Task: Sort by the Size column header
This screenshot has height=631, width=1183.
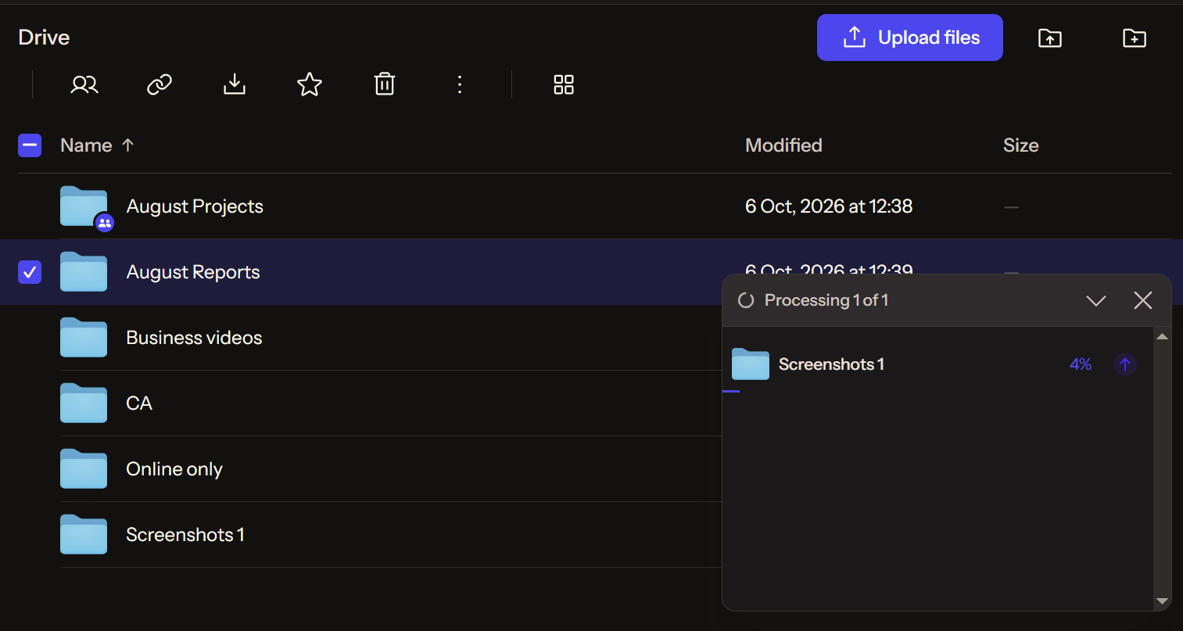Action: (x=1021, y=145)
